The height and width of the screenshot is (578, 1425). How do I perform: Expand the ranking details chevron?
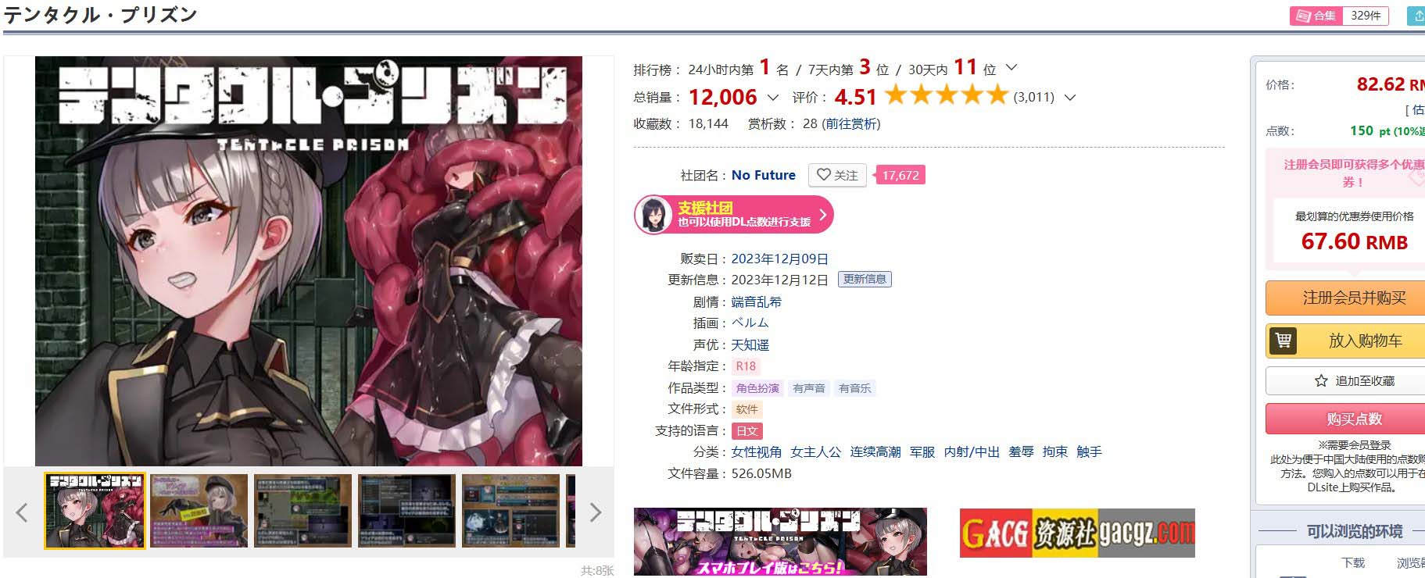coord(1011,68)
